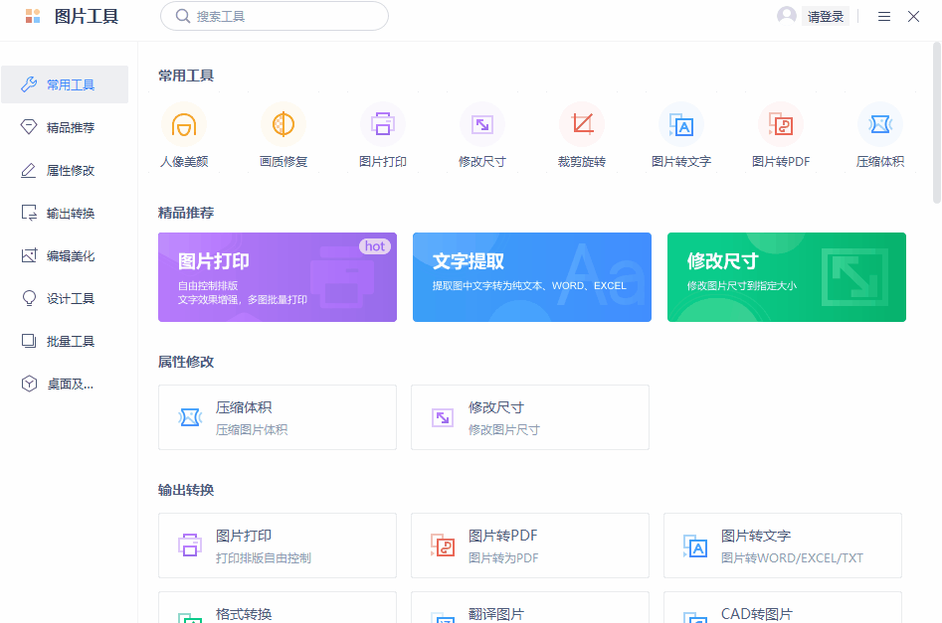Select the 人像美颜 (portrait beauty) tool icon
The height and width of the screenshot is (623, 942).
pos(184,125)
